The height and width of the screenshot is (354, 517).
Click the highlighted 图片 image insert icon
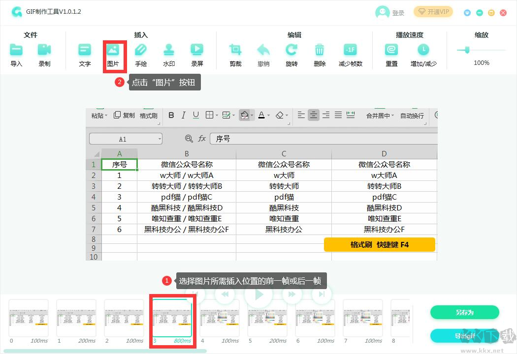[115, 51]
